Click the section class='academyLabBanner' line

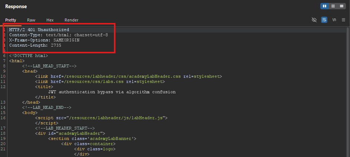(x=92, y=138)
